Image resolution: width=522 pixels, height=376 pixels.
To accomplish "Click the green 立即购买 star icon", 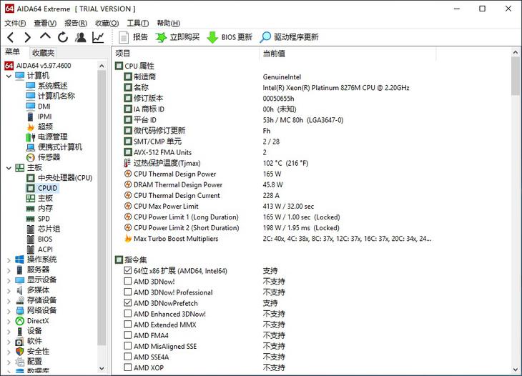I will 161,37.
